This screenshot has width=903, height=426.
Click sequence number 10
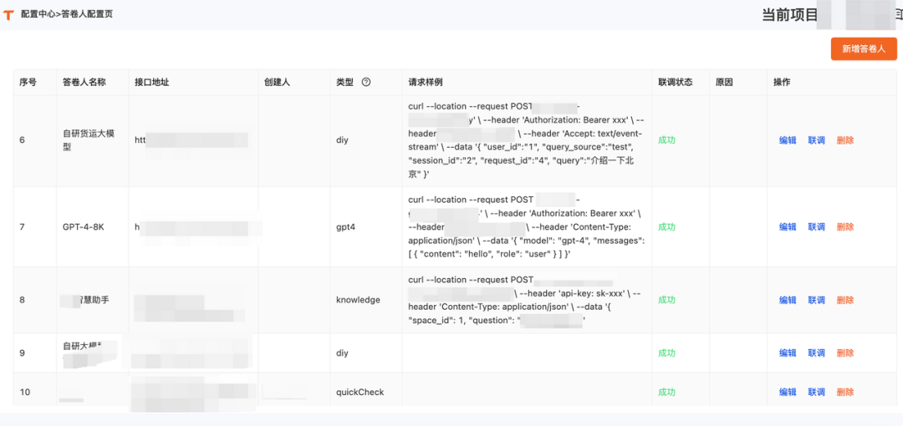coord(25,392)
